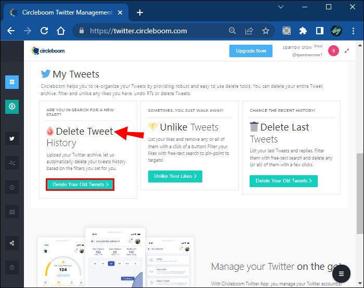Screen dimensions: 364x288
Task: Click the share page icon in address bar
Action: 249,31
